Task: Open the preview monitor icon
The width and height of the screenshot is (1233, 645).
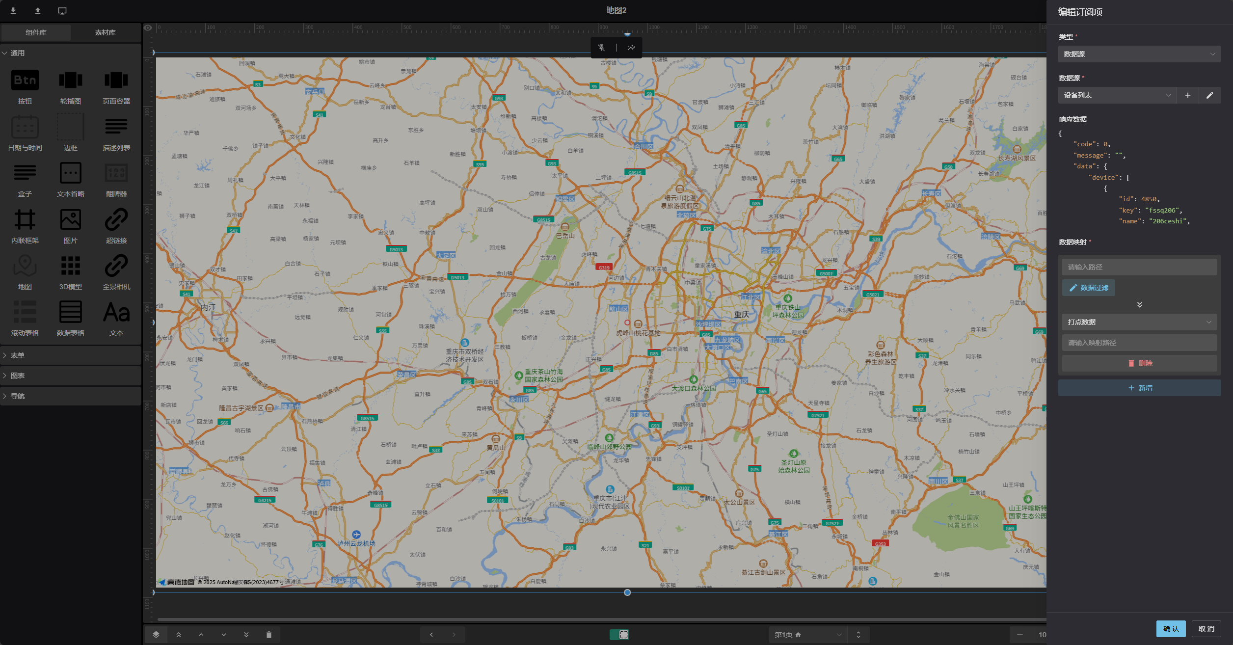Action: 62,10
